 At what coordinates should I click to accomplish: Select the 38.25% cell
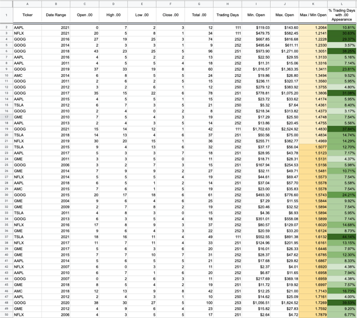[342, 51]
